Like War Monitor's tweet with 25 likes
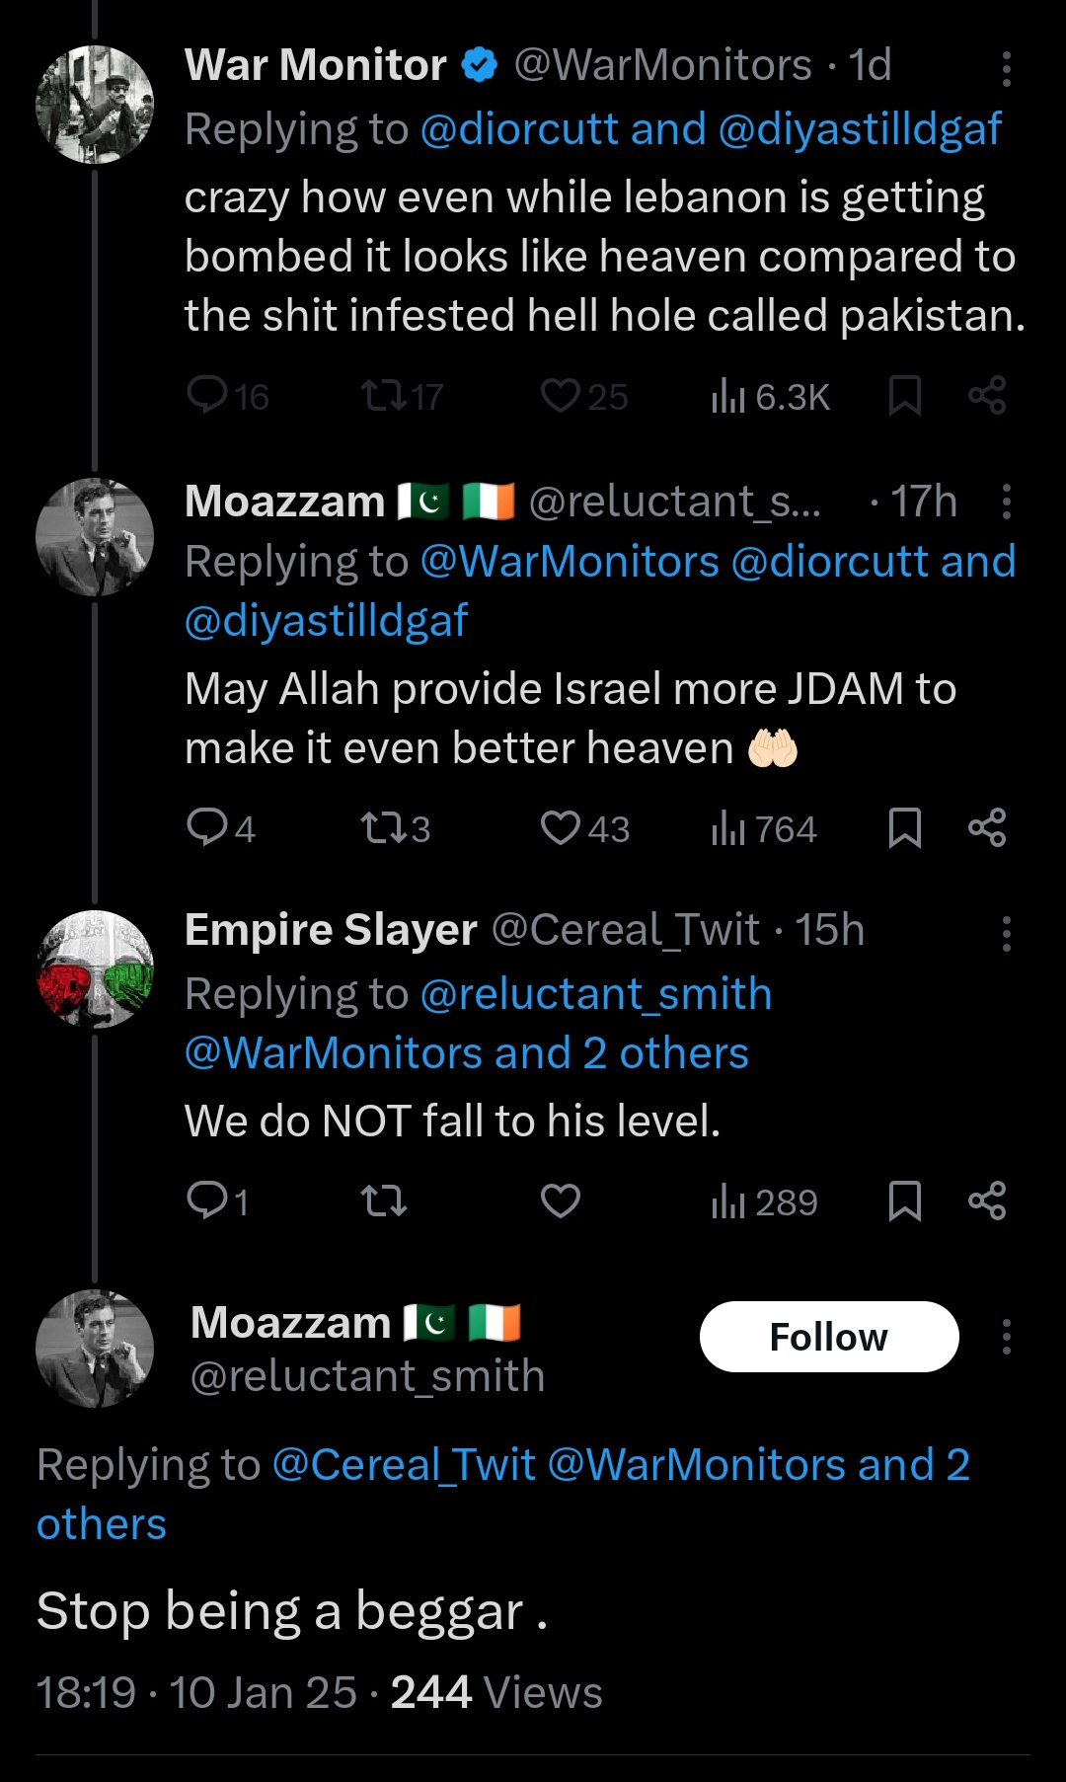The image size is (1066, 1782). pyautogui.click(x=561, y=396)
